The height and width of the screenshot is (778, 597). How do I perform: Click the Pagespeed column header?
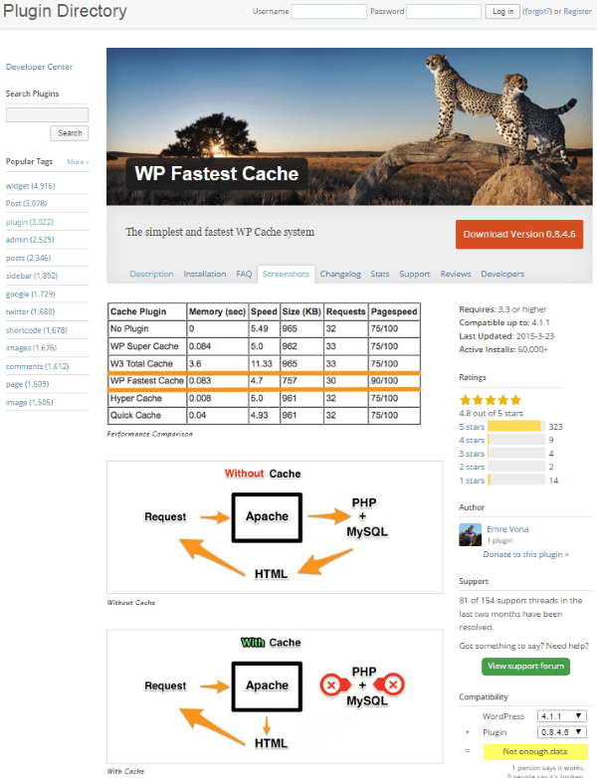click(x=394, y=311)
